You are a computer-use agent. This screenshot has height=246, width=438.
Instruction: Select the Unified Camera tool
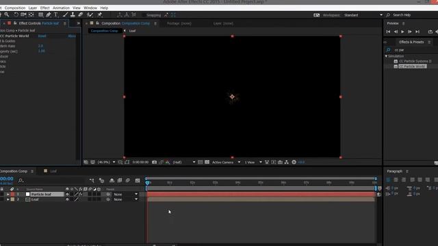tap(23, 14)
